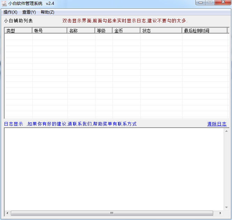Open the 操作(X) menu
This screenshot has height=220, width=232.
10,12
